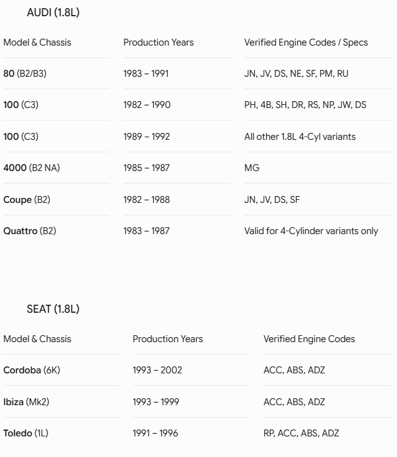Select the All other 1.8L 4-Cyl variants cell
This screenshot has width=397, height=457.
(x=300, y=137)
